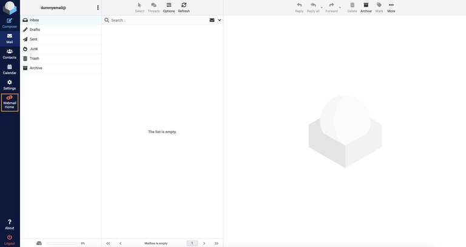
Task: Click the Select toolbar tool
Action: [140, 8]
